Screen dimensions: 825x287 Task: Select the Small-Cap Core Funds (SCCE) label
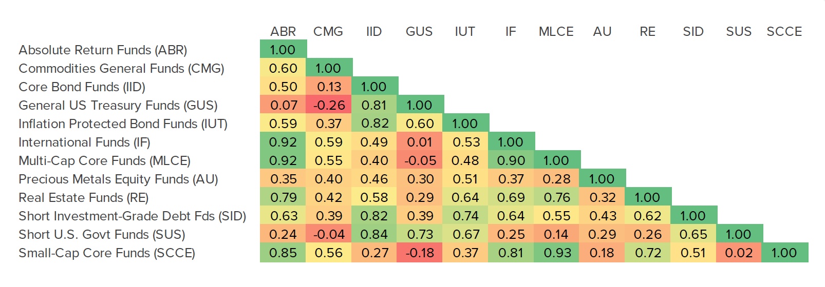[107, 253]
